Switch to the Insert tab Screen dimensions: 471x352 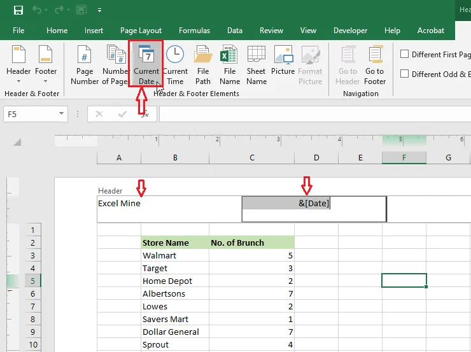point(94,31)
